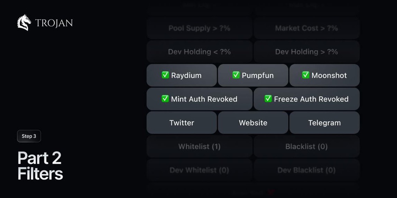397x198 pixels.
Task: Open the Whitelist (1) option
Action: pyautogui.click(x=200, y=146)
